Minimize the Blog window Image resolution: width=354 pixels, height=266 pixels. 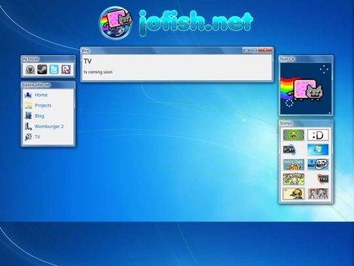click(246, 50)
